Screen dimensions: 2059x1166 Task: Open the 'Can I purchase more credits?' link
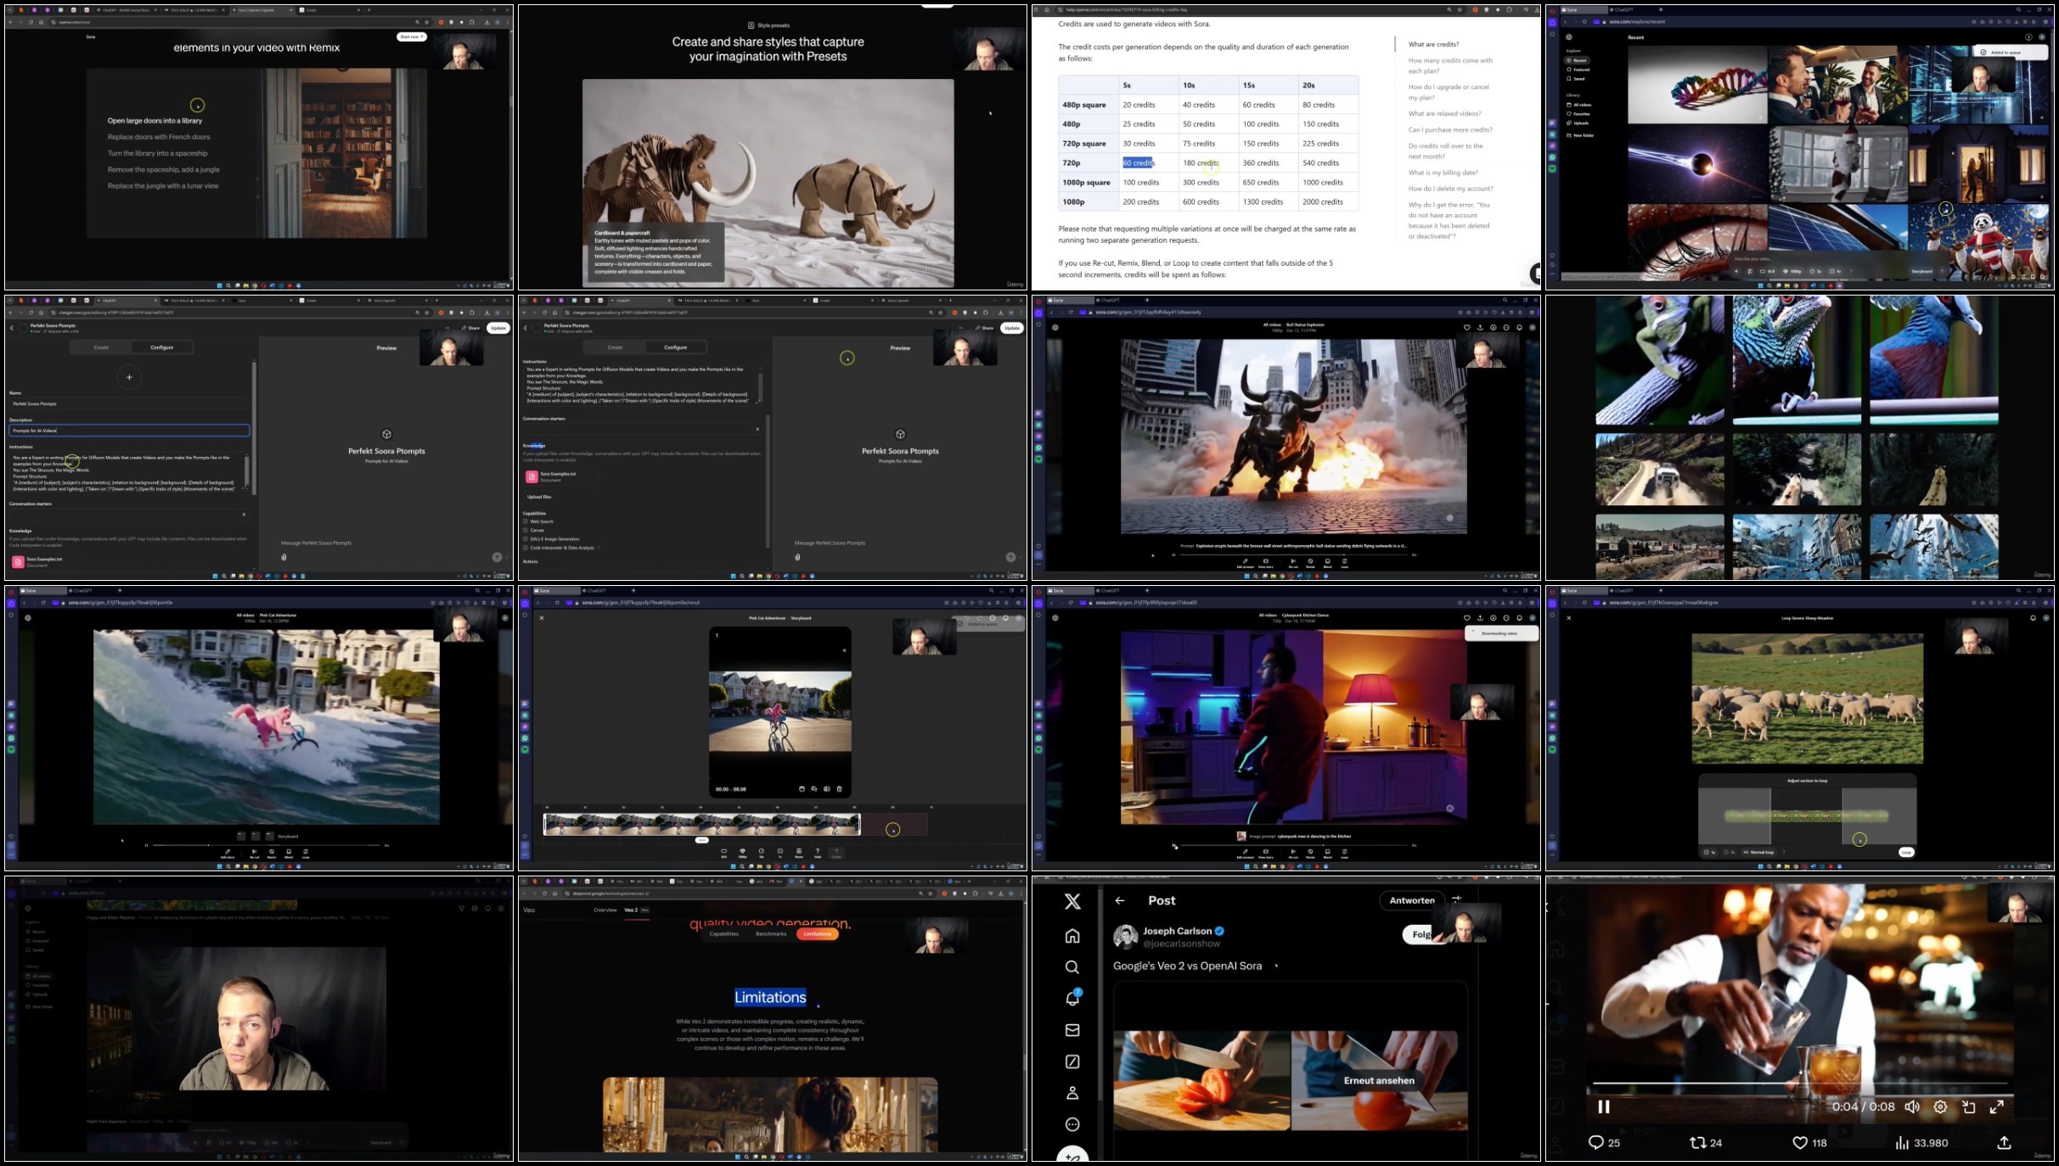coord(1450,130)
